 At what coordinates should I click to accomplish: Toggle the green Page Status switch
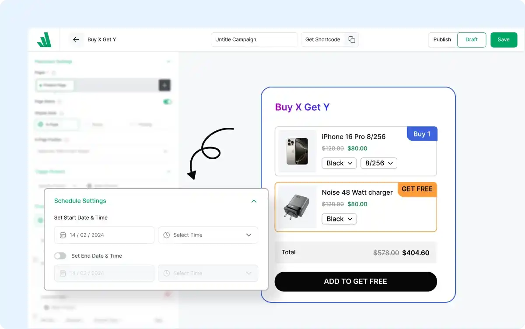(167, 102)
